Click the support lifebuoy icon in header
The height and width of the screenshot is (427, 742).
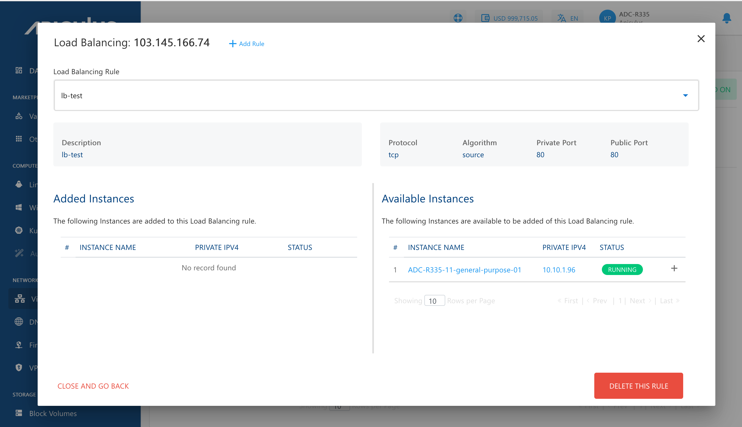[458, 18]
